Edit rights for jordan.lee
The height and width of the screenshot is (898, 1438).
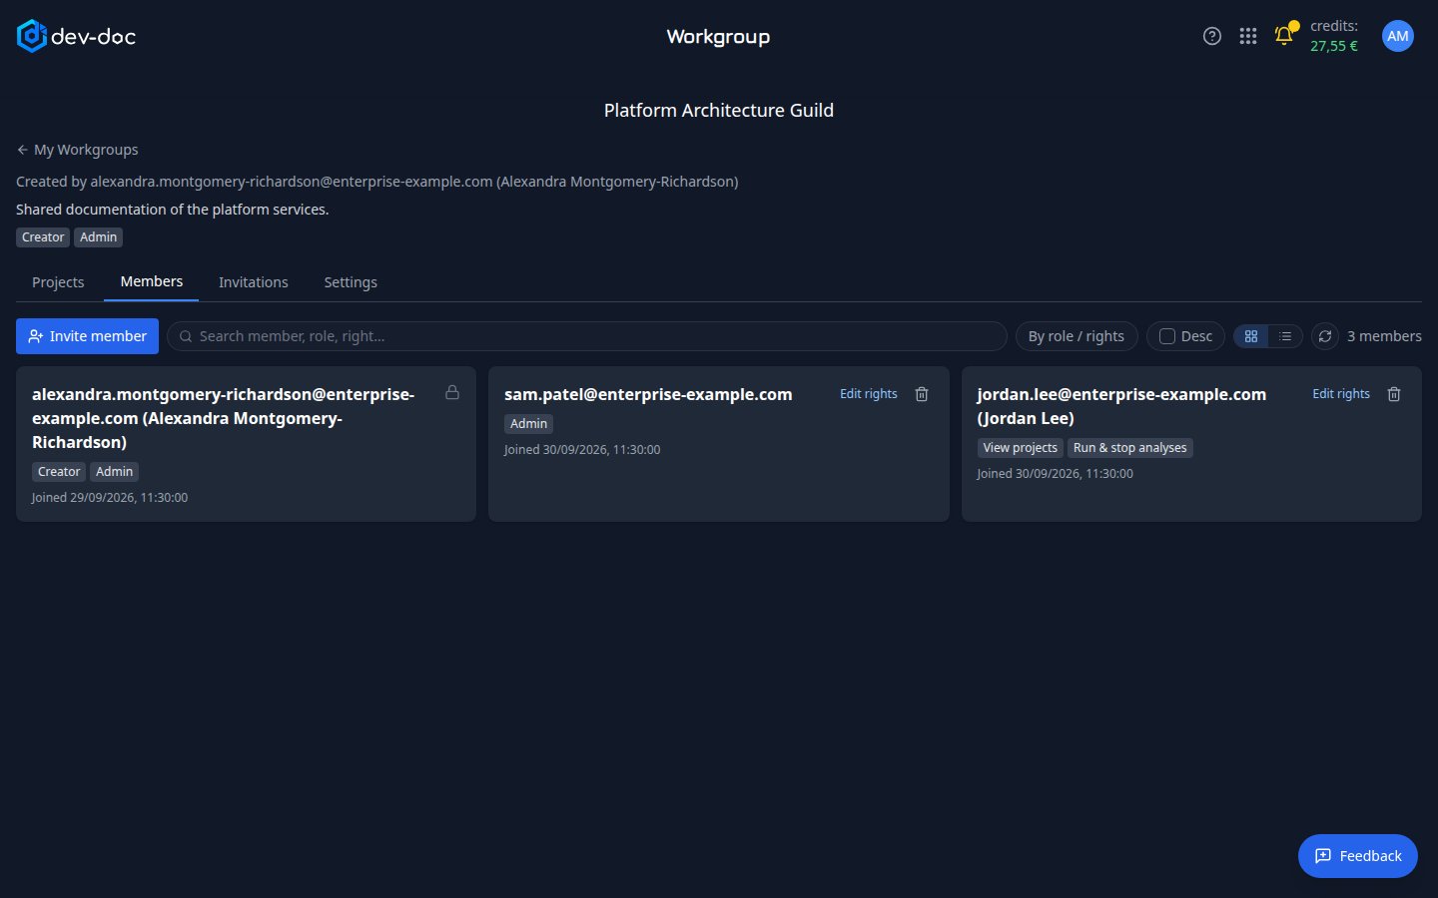click(x=1341, y=394)
